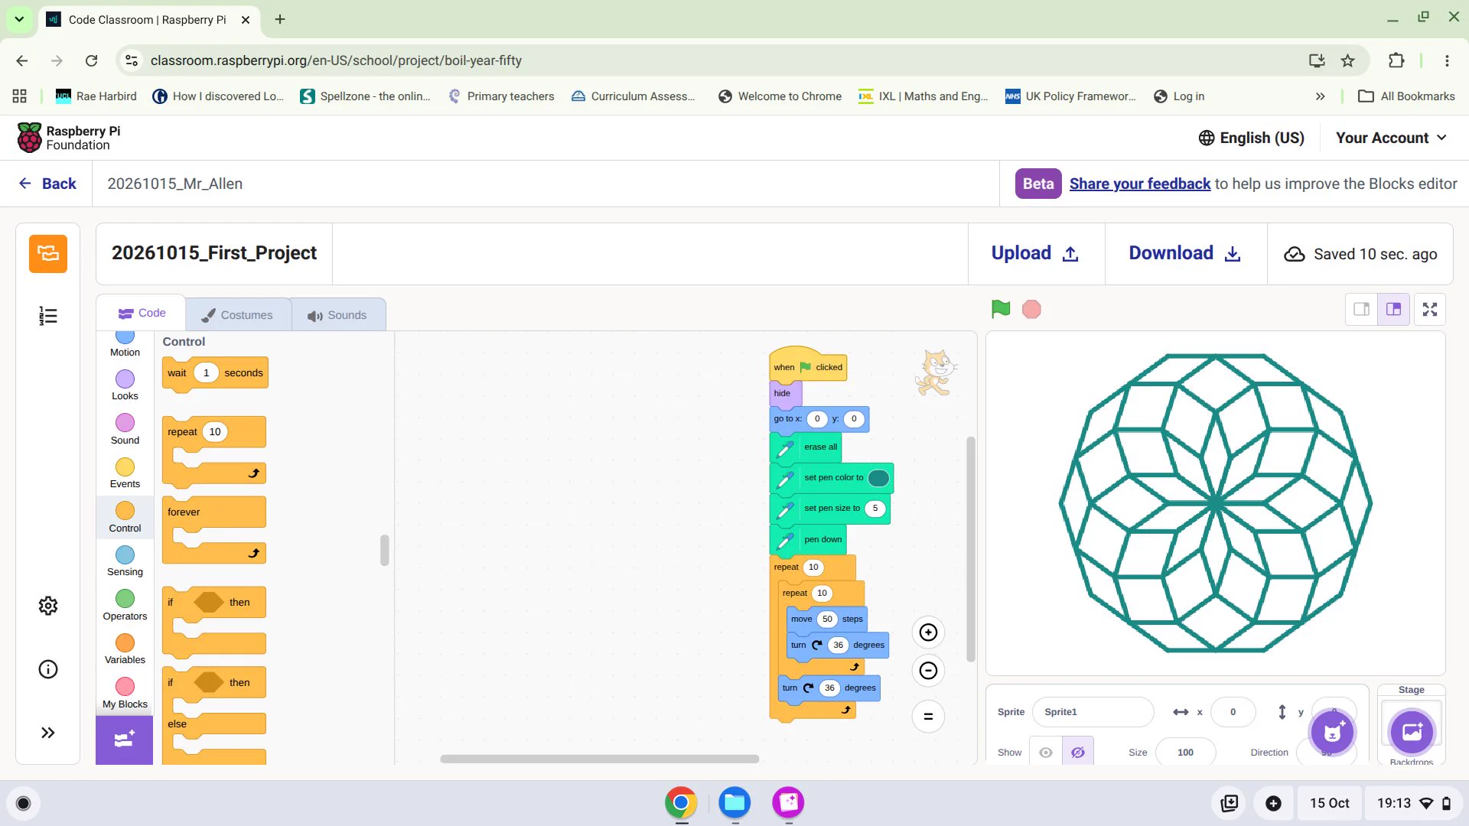1469x826 pixels.
Task: Zoom in the code workspace
Action: pos(928,633)
